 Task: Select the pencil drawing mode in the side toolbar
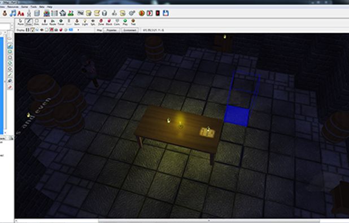[10, 46]
